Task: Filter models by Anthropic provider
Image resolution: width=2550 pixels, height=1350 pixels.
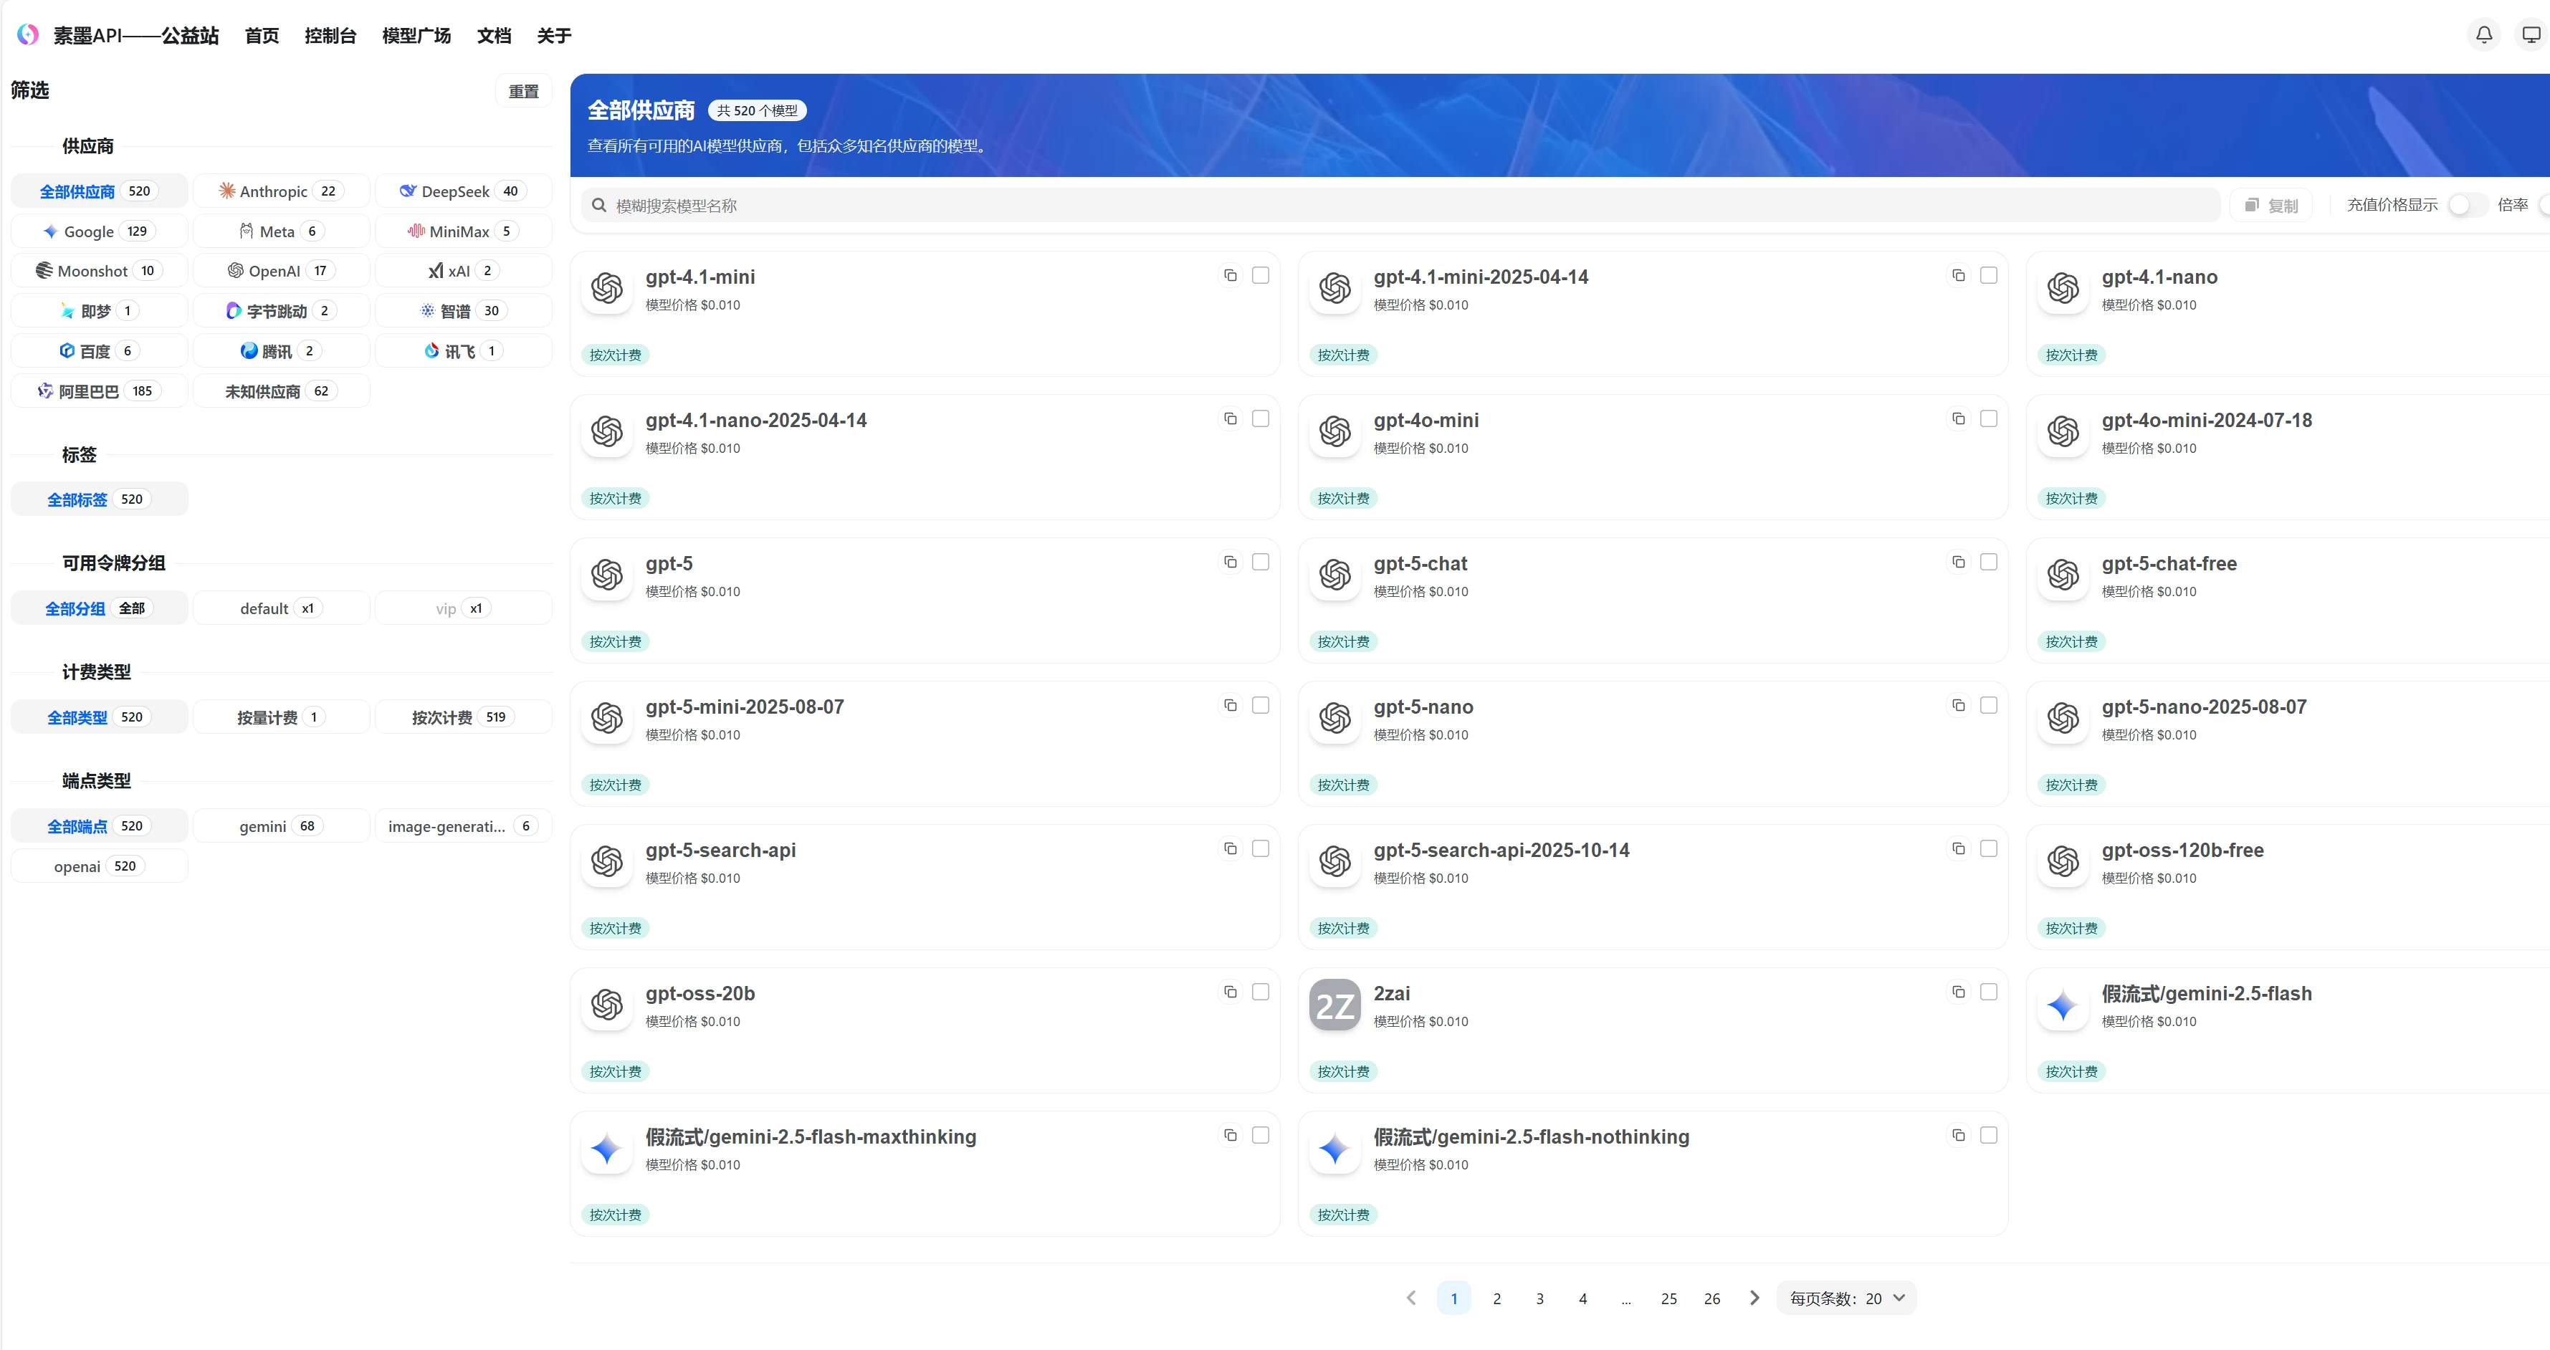Action: [x=281, y=190]
